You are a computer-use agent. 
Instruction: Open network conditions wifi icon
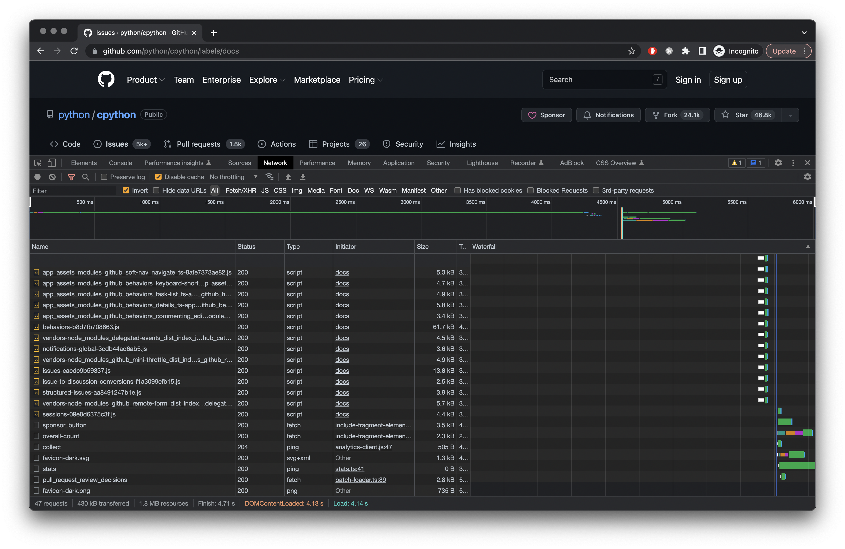coord(270,177)
